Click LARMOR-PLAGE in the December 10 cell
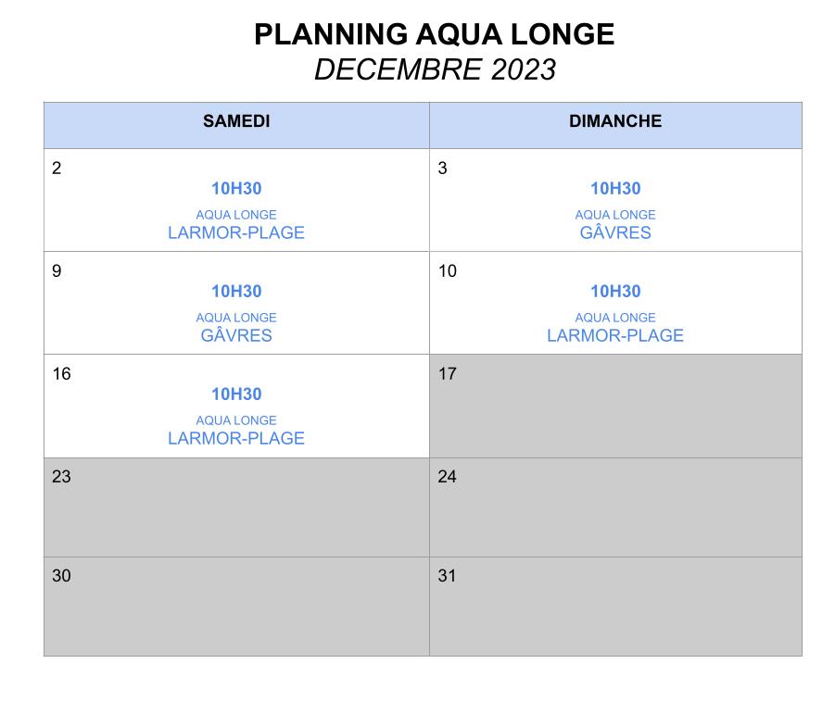835x701 pixels. (x=615, y=335)
